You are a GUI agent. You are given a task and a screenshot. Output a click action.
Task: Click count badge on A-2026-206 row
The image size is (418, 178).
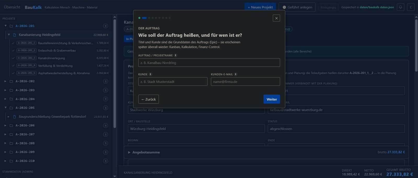pos(106,126)
